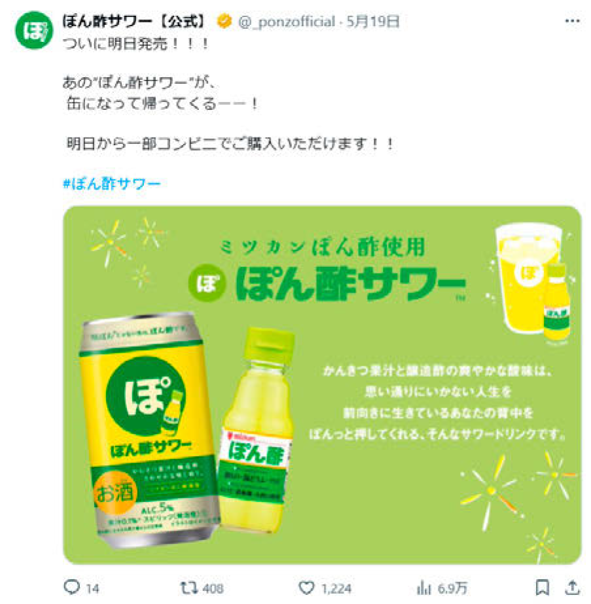The width and height of the screenshot is (591, 604).
Task: View post analytics bar chart icon
Action: coord(424,588)
